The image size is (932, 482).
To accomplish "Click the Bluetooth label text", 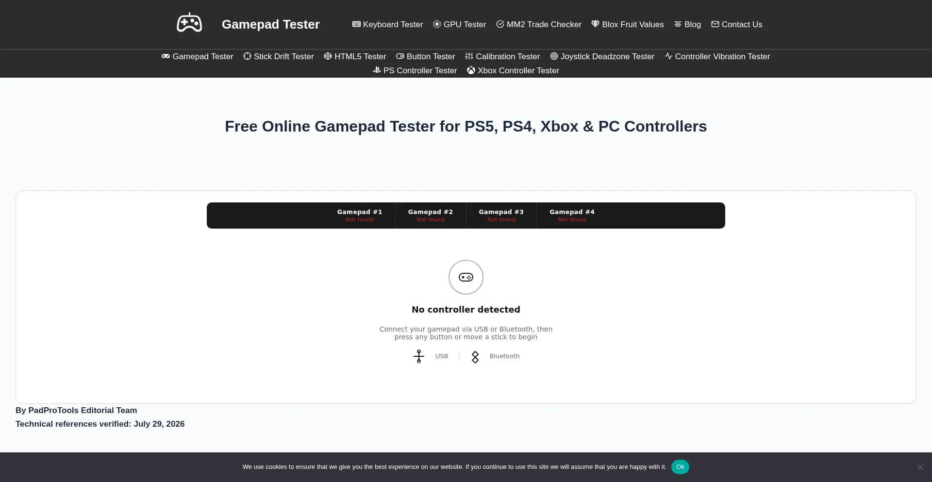I will coord(505,356).
